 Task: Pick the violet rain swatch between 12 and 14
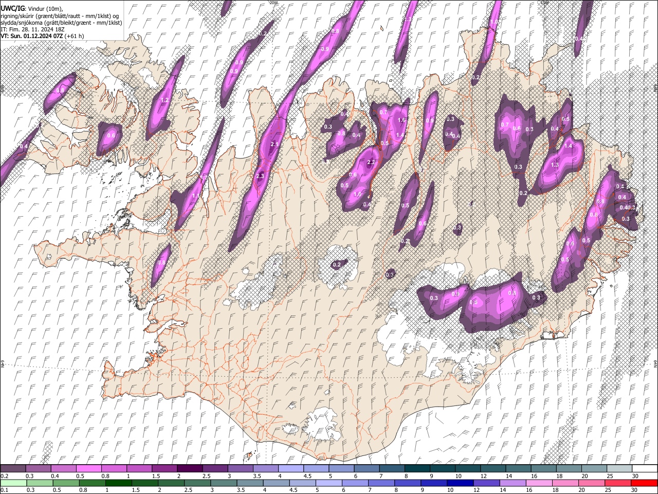coord(486,483)
